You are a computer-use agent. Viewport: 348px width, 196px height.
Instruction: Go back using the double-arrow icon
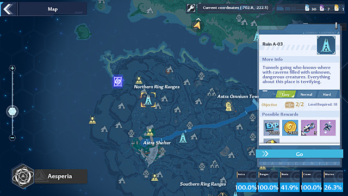pyautogui.click(x=8, y=9)
